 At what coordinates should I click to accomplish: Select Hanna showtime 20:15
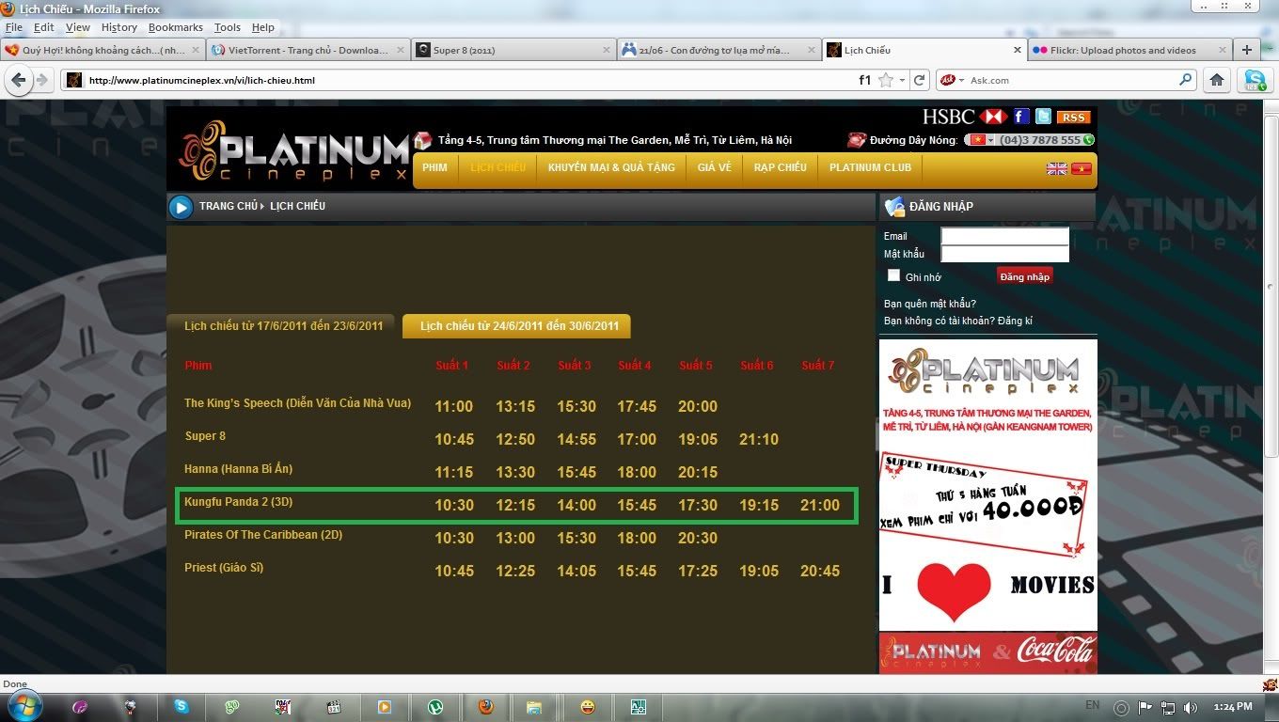tap(697, 472)
